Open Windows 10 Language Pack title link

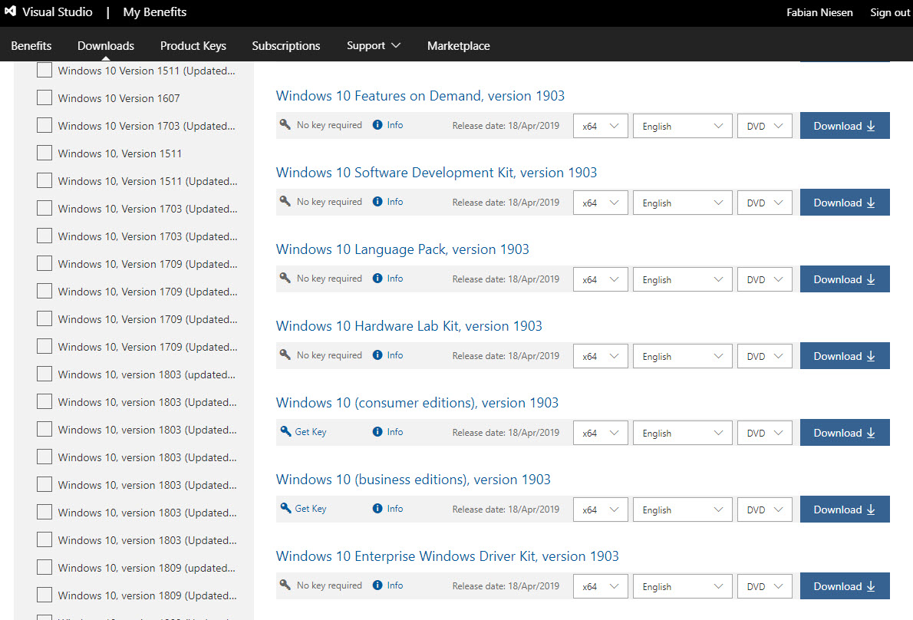(x=402, y=249)
